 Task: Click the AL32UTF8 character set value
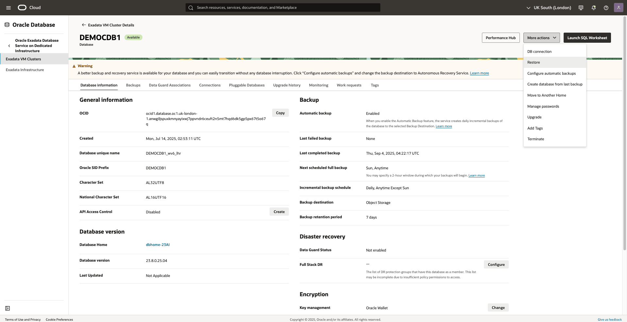pyautogui.click(x=155, y=183)
